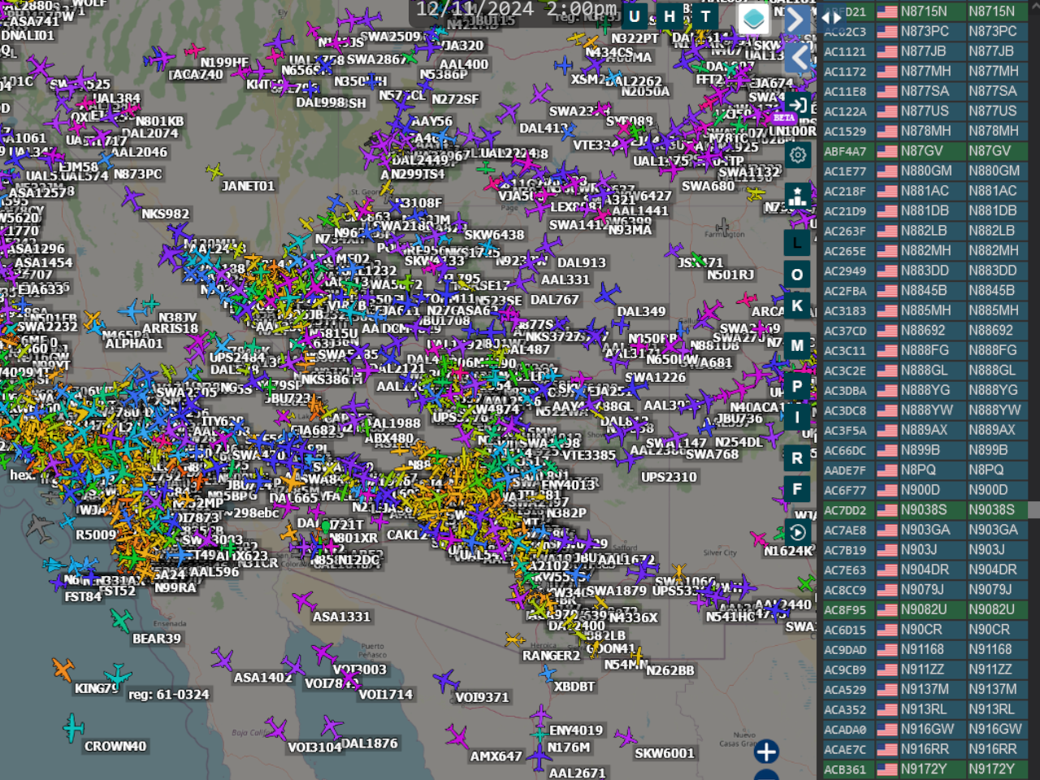The height and width of the screenshot is (780, 1040).
Task: Click the 12/11/2024 2:00pm timestamp
Action: point(516,10)
